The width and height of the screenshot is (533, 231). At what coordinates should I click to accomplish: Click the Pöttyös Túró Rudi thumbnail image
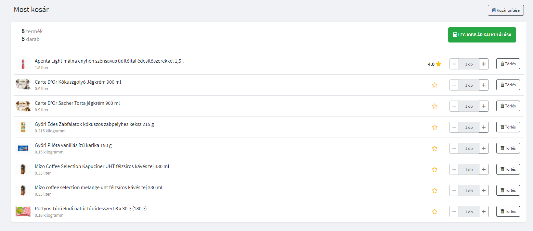(23, 212)
